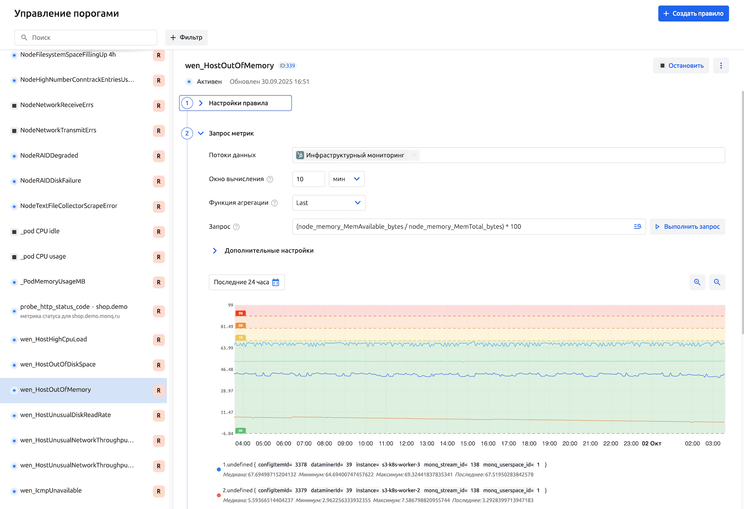
Task: Click the Поиск search field
Action: tap(86, 37)
